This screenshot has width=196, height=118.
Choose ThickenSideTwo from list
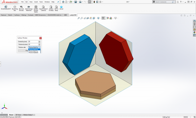pos(34,51)
